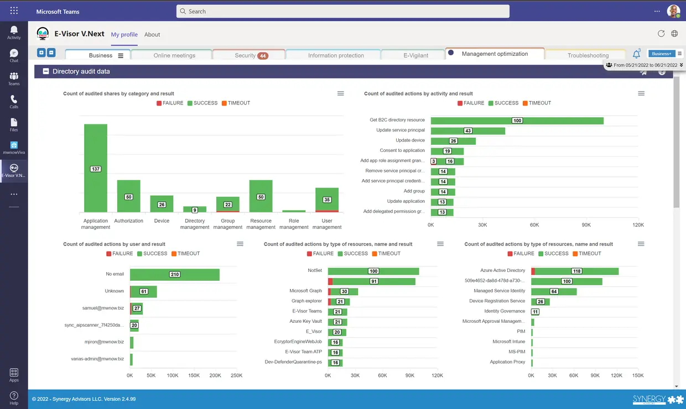Open menu of actions by activity chart
686x409 pixels.
coord(641,93)
